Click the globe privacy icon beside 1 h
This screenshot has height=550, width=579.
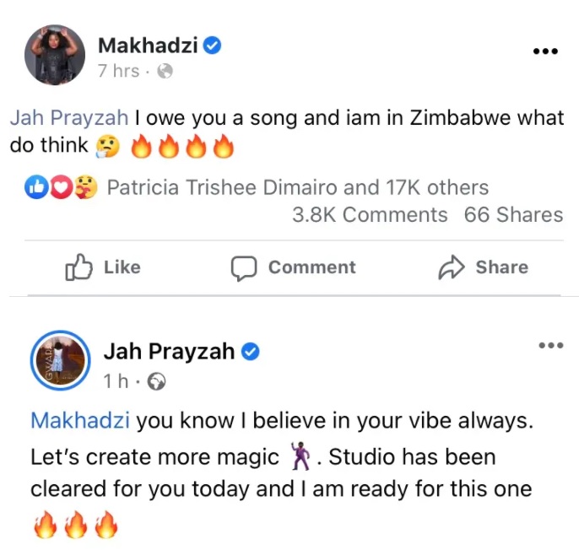pos(157,381)
